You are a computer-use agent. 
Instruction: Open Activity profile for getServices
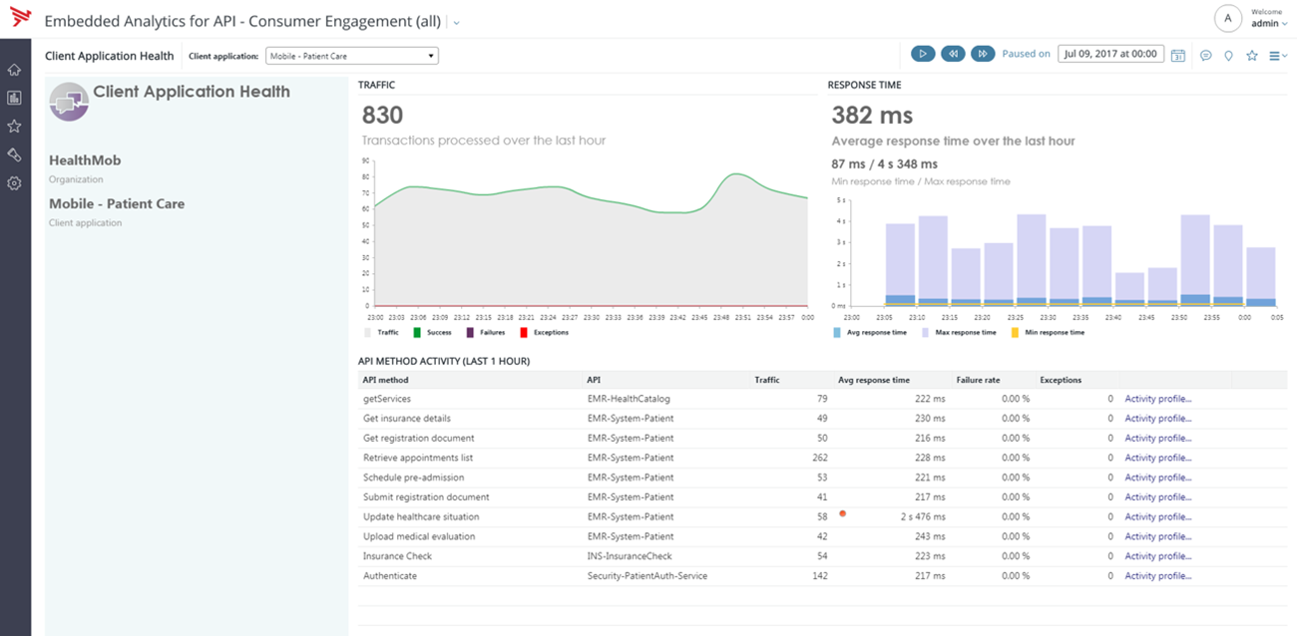pos(1157,399)
